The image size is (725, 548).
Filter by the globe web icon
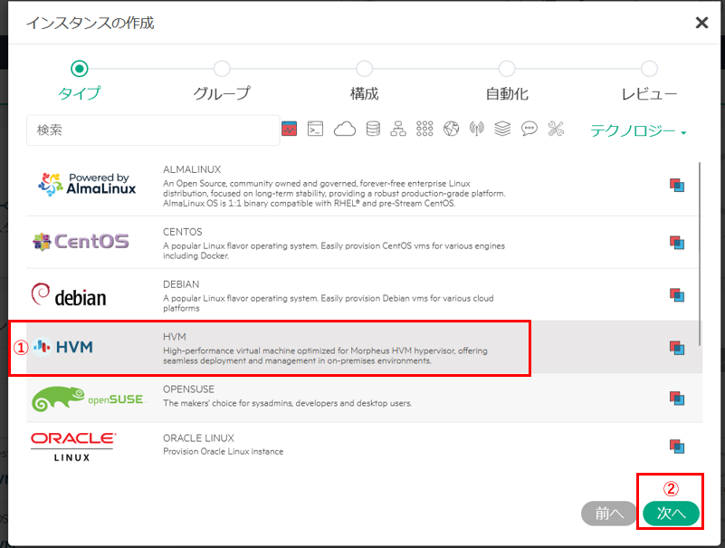tap(452, 129)
